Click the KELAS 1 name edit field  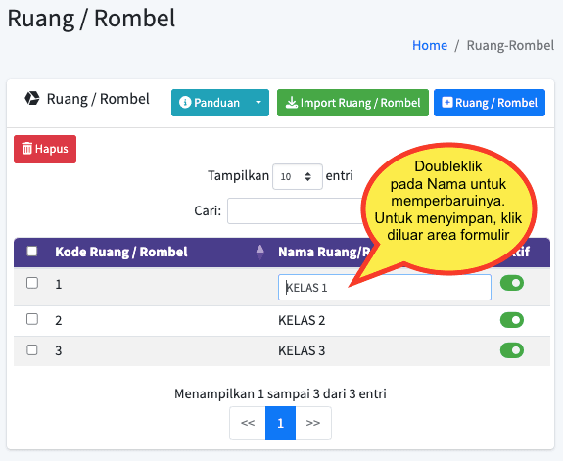pos(385,288)
